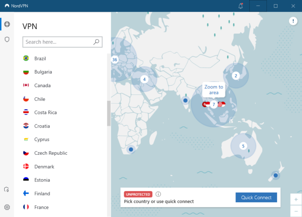
Task: Select Brazil from the country list
Action: (40, 59)
